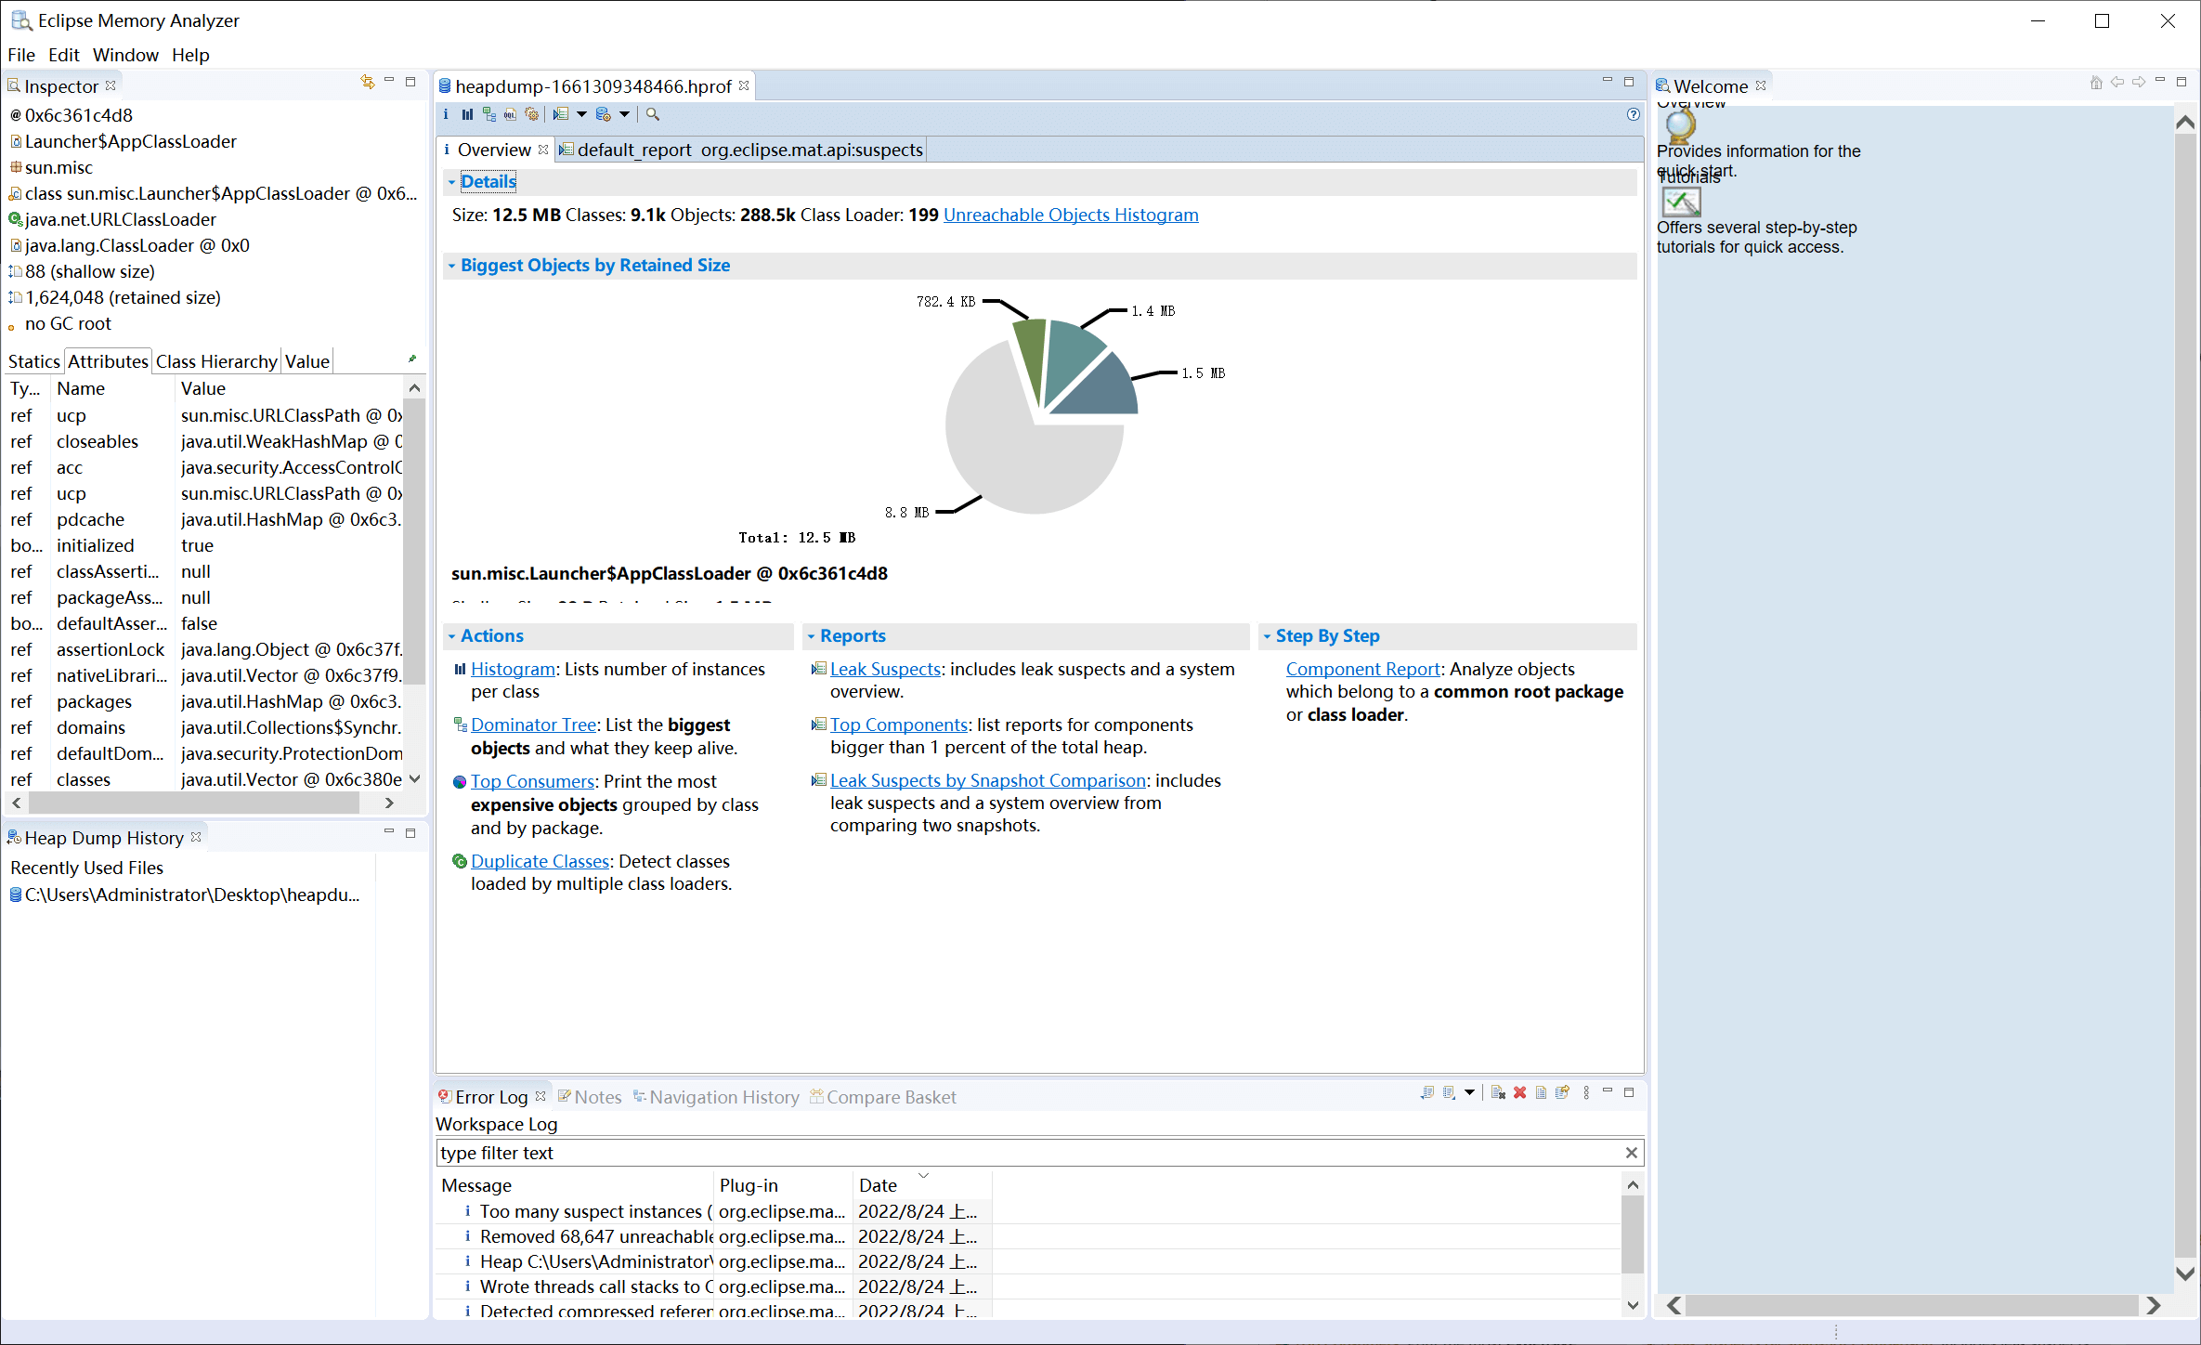2201x1345 pixels.
Task: Open the Dominator Tree toolbar icon
Action: [x=488, y=114]
